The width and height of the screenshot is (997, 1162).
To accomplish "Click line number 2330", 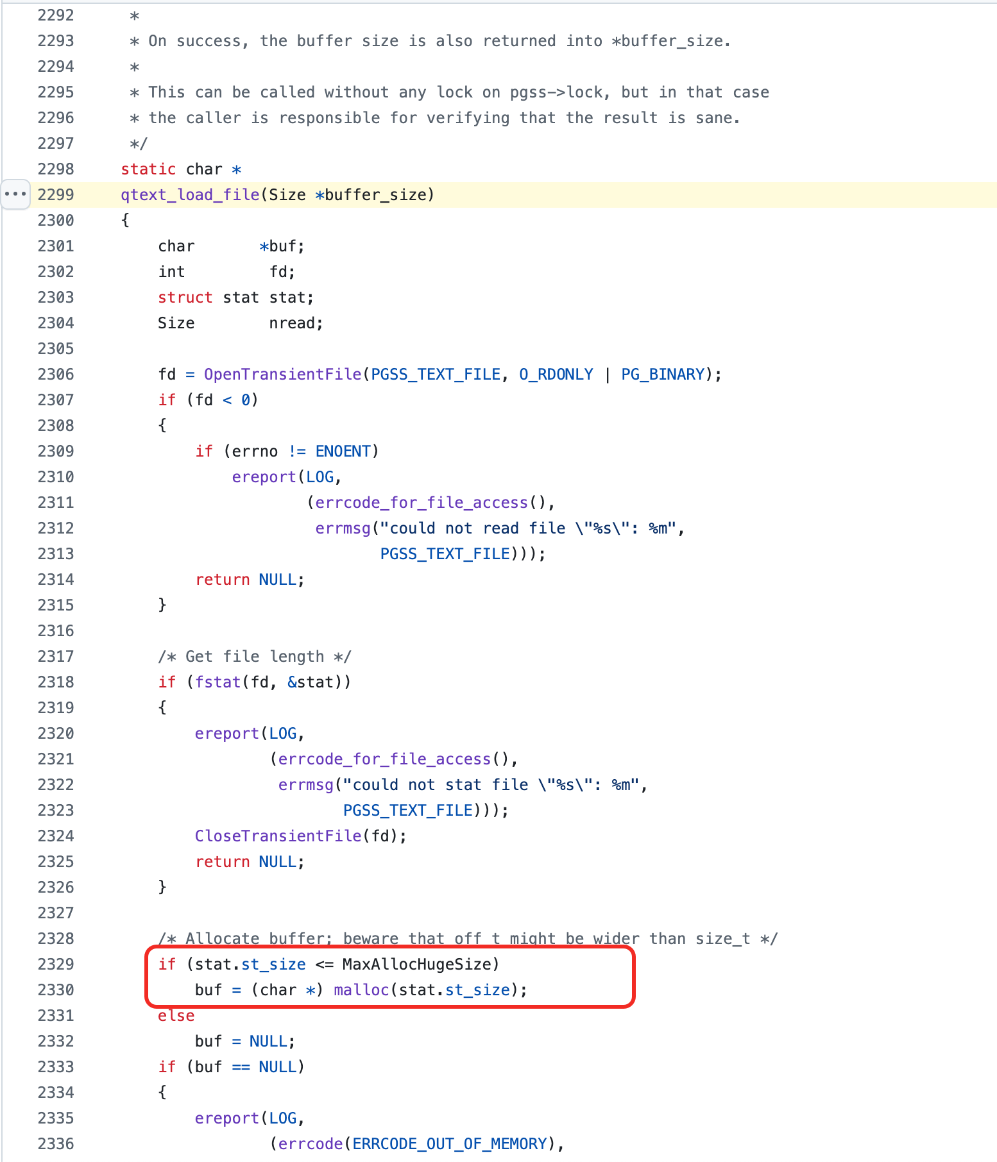I will 56,989.
